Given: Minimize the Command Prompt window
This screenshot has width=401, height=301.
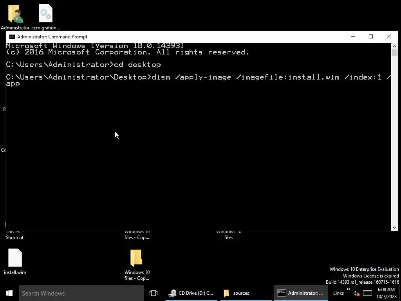Looking at the screenshot, I should coord(353,36).
